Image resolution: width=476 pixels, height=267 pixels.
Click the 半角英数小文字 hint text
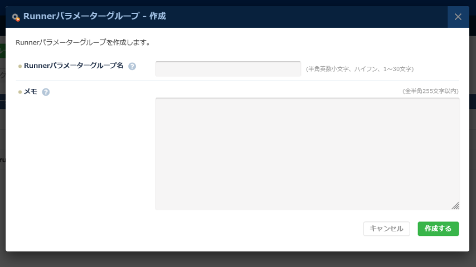(x=360, y=69)
